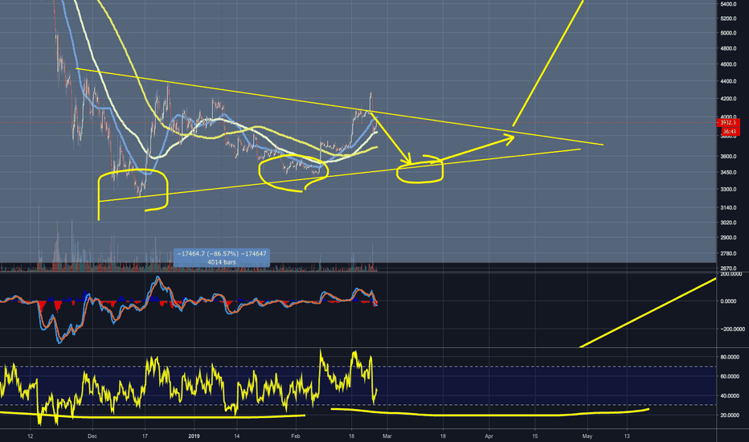Viewport: 749px width, 442px height.
Task: Click the '14' date label on time axis
Action: tap(236, 436)
